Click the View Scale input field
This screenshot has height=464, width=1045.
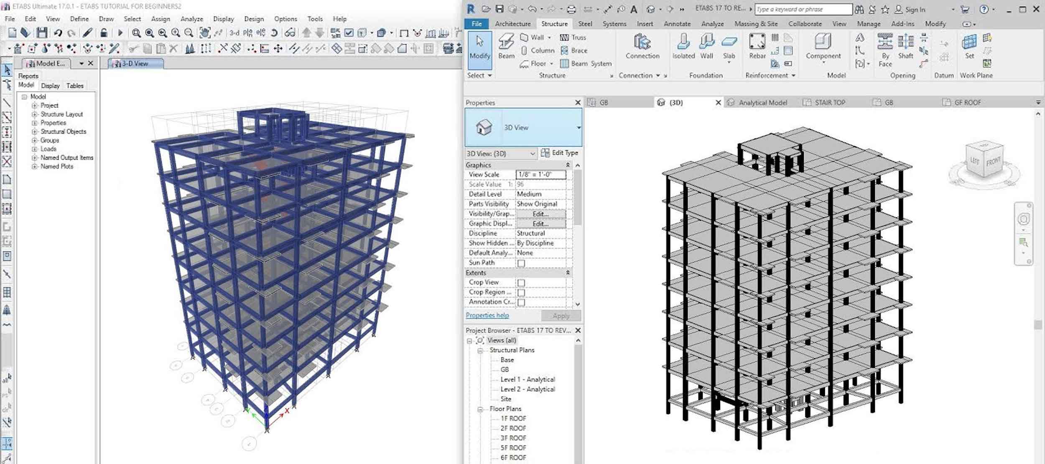pyautogui.click(x=540, y=175)
